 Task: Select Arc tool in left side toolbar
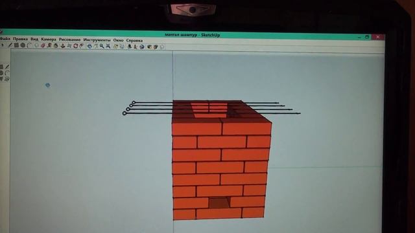pos(7,72)
